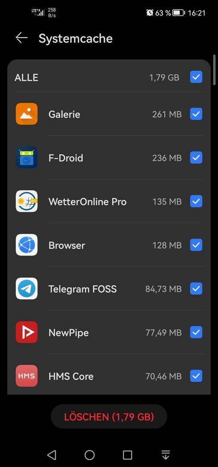
Task: Click the vertical scrollbar on the right
Action: 214,70
